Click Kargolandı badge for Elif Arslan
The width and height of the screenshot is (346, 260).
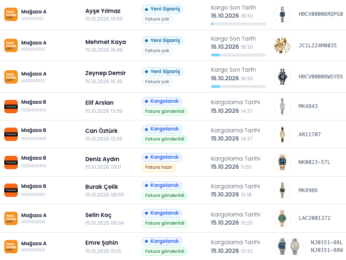pyautogui.click(x=162, y=101)
